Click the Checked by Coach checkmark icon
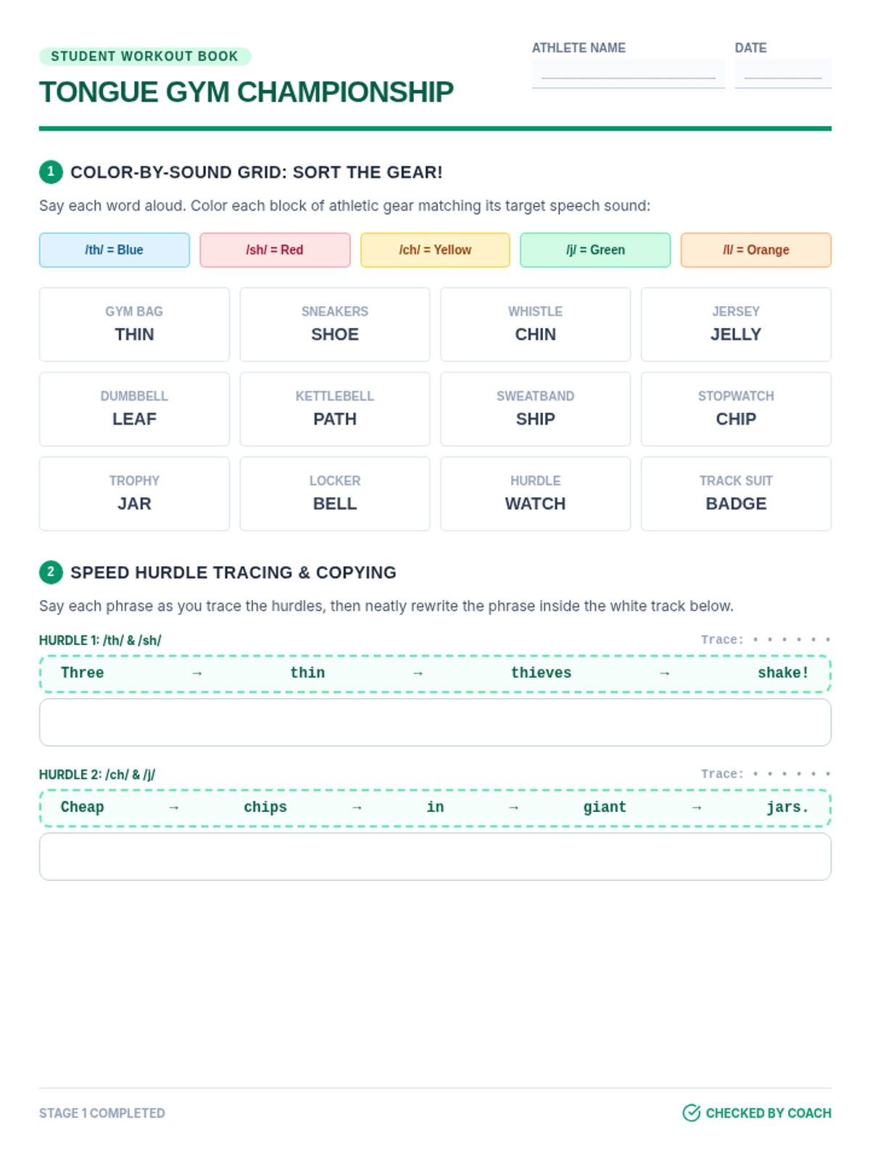This screenshot has width=870, height=1161. click(x=692, y=1113)
